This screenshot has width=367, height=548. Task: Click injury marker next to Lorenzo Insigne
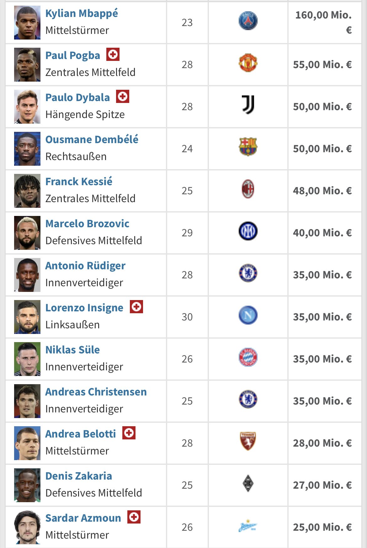(136, 307)
